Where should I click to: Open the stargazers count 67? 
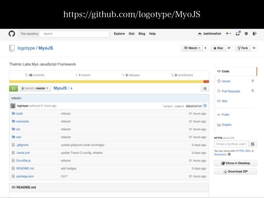[x=229, y=48]
